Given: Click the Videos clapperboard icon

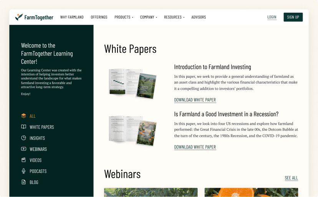Looking at the screenshot, I should (23, 160).
